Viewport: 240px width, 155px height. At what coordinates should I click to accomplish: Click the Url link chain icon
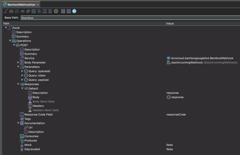[x=26, y=127]
